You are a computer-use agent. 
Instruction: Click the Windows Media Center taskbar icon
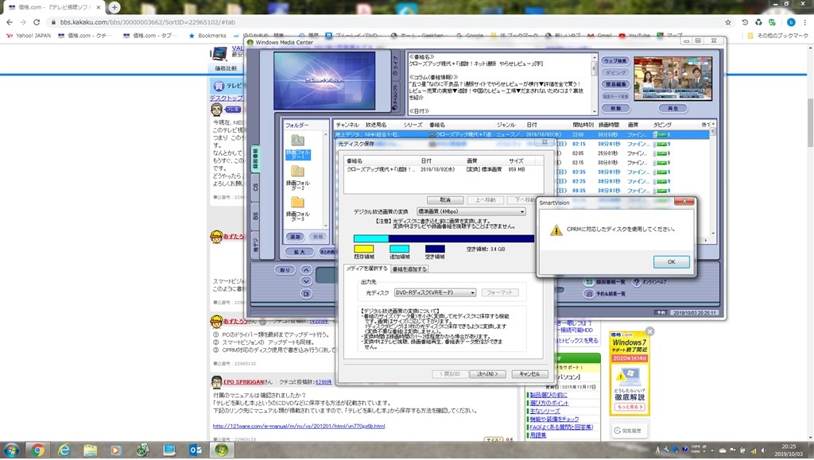(x=222, y=450)
